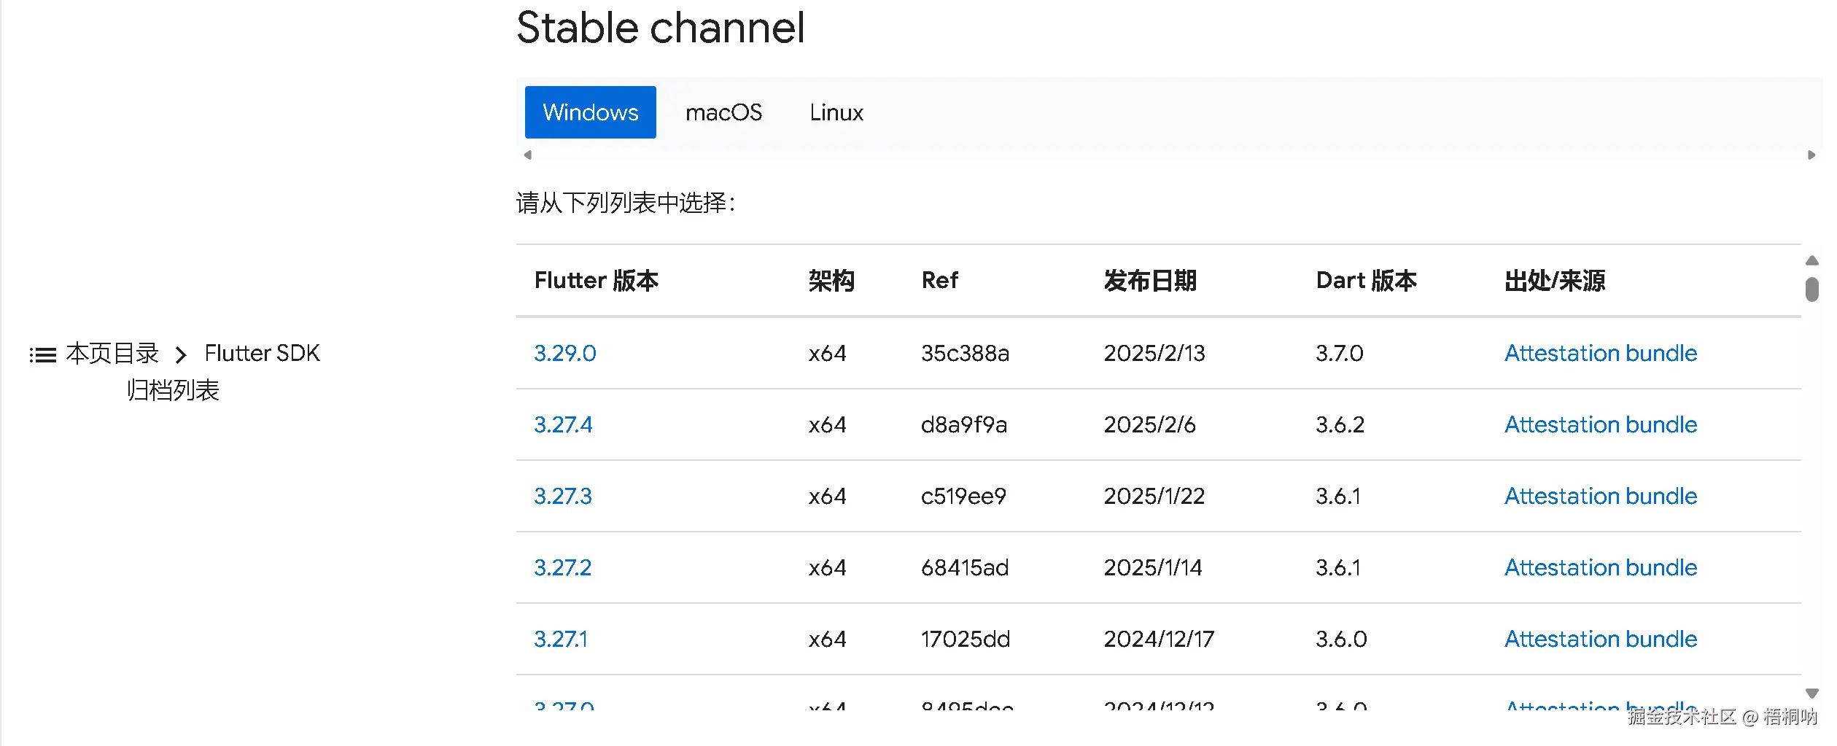Switch to the Linux tab

point(836,112)
